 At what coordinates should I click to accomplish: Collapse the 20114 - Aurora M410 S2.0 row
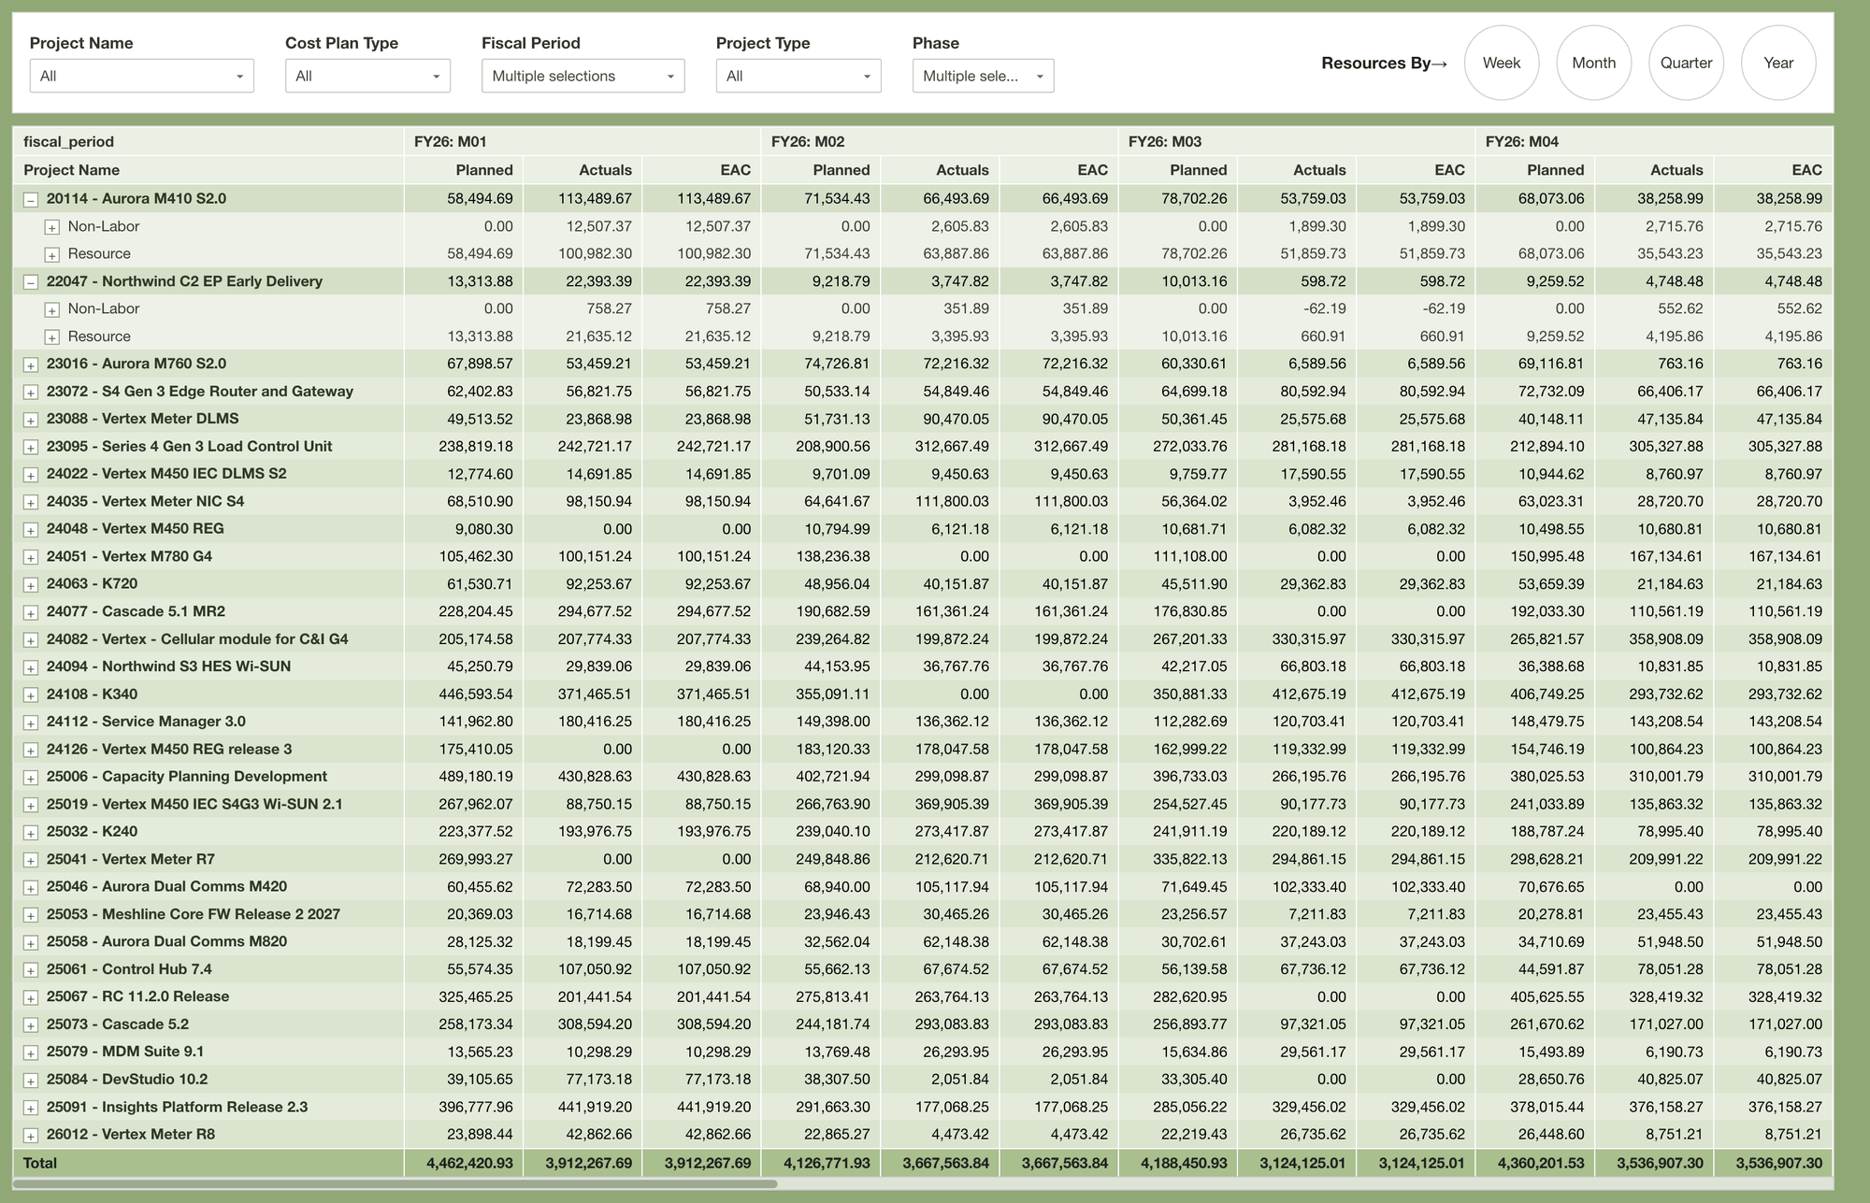[x=31, y=200]
